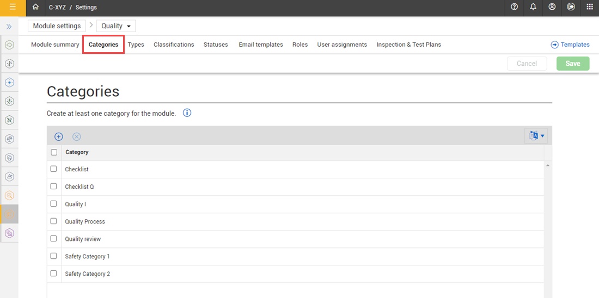Open the notifications bell
The image size is (599, 298).
(533, 7)
